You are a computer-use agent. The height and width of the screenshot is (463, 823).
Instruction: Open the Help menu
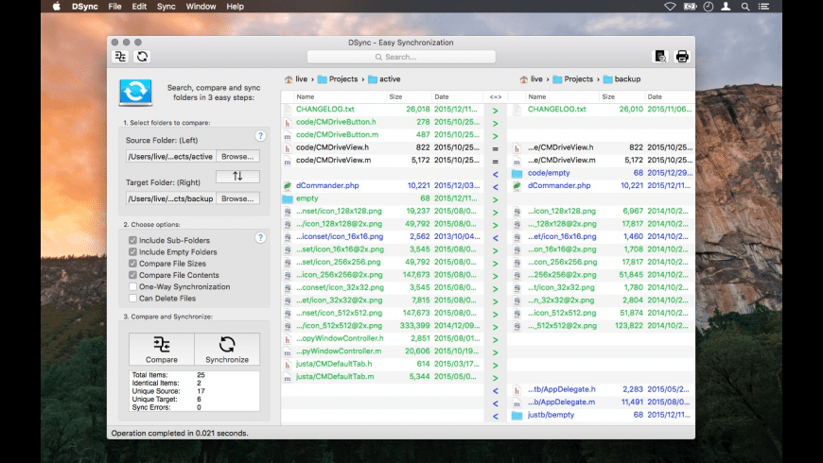[x=235, y=7]
